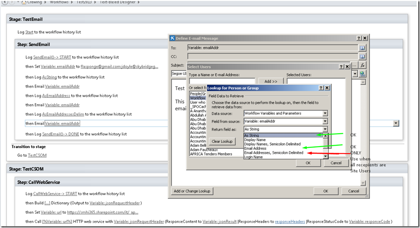Close the Select Users dialog
Viewport: 420px width, 228px height.
[347, 67]
